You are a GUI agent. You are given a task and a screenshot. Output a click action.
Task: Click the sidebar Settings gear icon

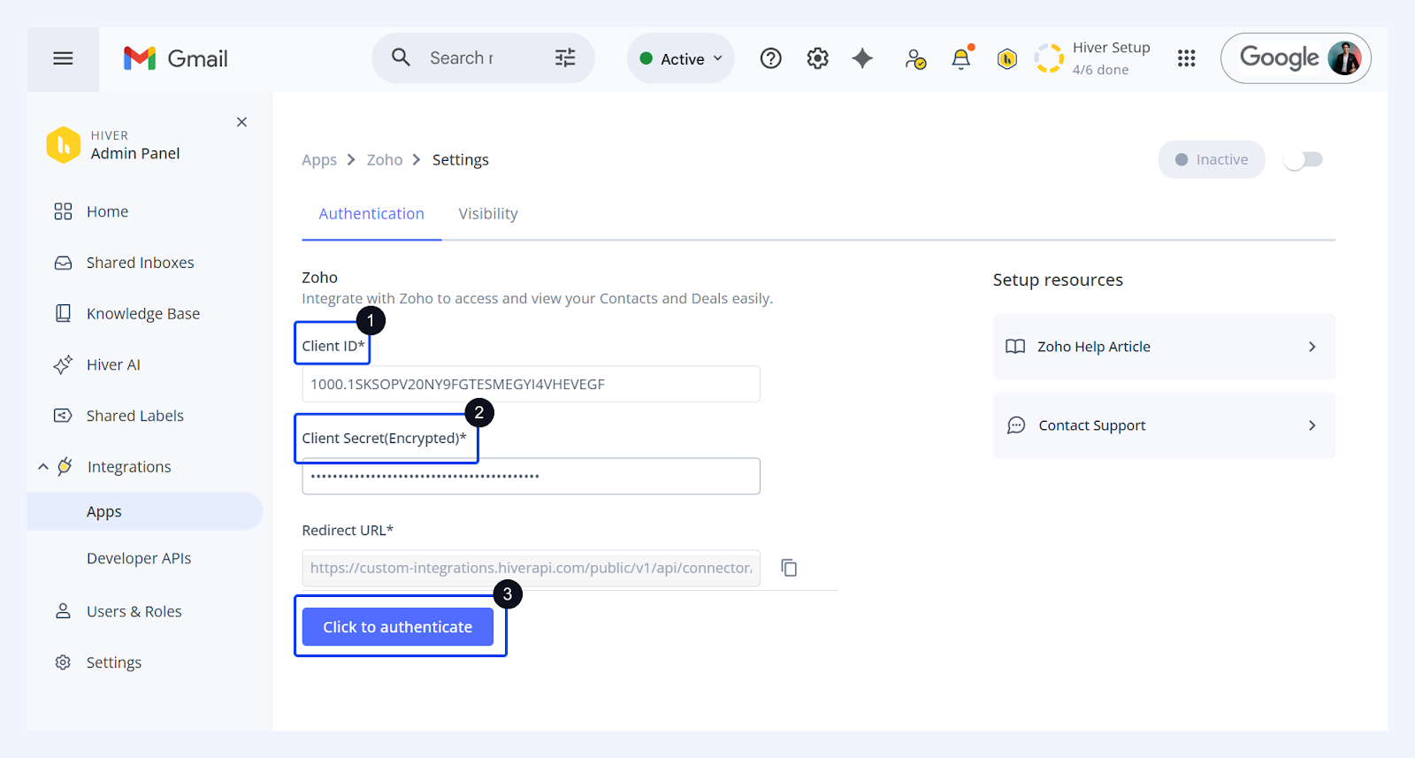tap(63, 662)
